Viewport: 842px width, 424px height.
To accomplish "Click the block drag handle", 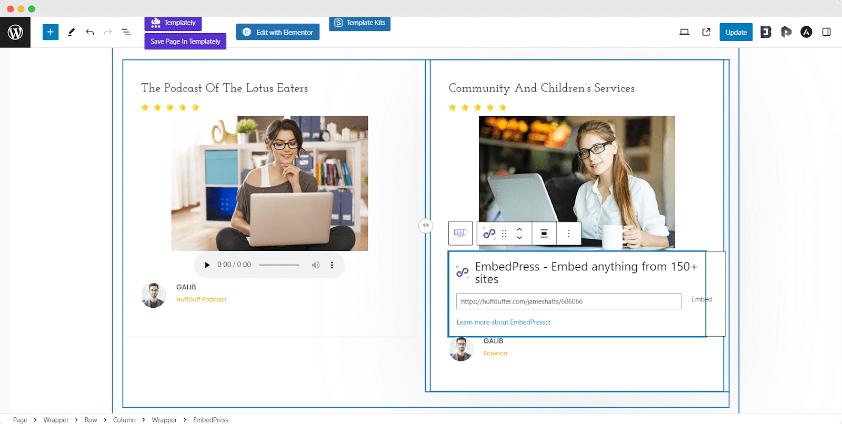I will pyautogui.click(x=504, y=234).
